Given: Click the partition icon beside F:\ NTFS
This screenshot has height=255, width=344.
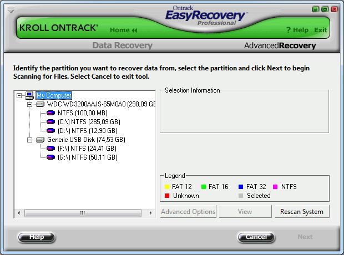Looking at the screenshot, I should 51,149.
